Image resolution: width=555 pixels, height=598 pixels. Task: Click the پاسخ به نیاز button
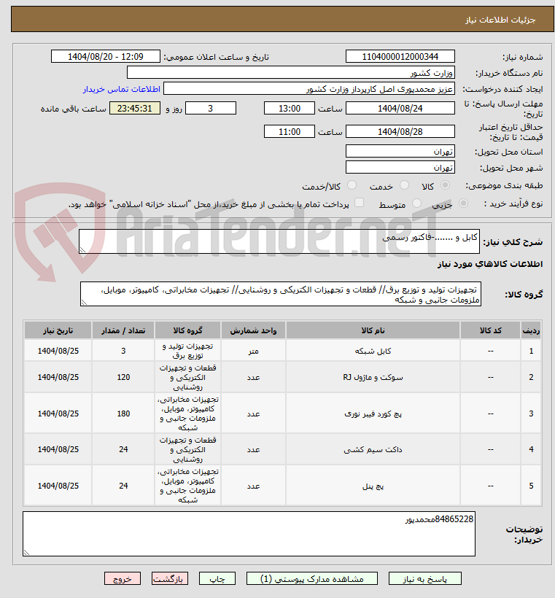(x=424, y=578)
